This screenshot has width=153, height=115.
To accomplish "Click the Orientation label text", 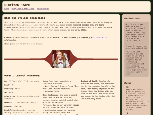I will [x=10, y=96].
